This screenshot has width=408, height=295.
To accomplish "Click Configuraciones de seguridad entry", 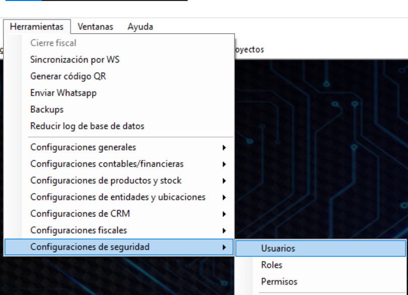I will coord(90,247).
